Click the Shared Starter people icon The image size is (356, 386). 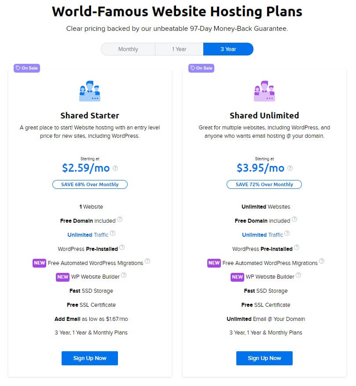89,90
